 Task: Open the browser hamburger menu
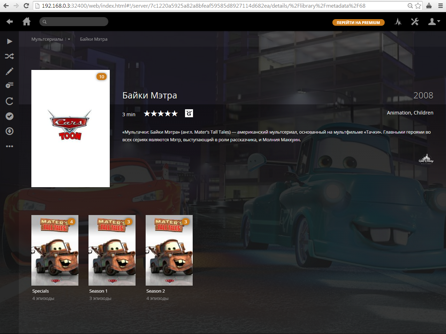(440, 6)
